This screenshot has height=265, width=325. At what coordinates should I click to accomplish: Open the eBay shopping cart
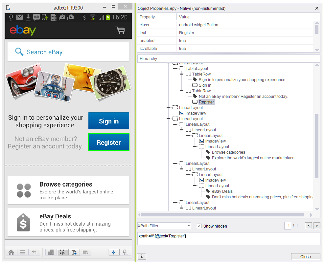click(x=120, y=31)
